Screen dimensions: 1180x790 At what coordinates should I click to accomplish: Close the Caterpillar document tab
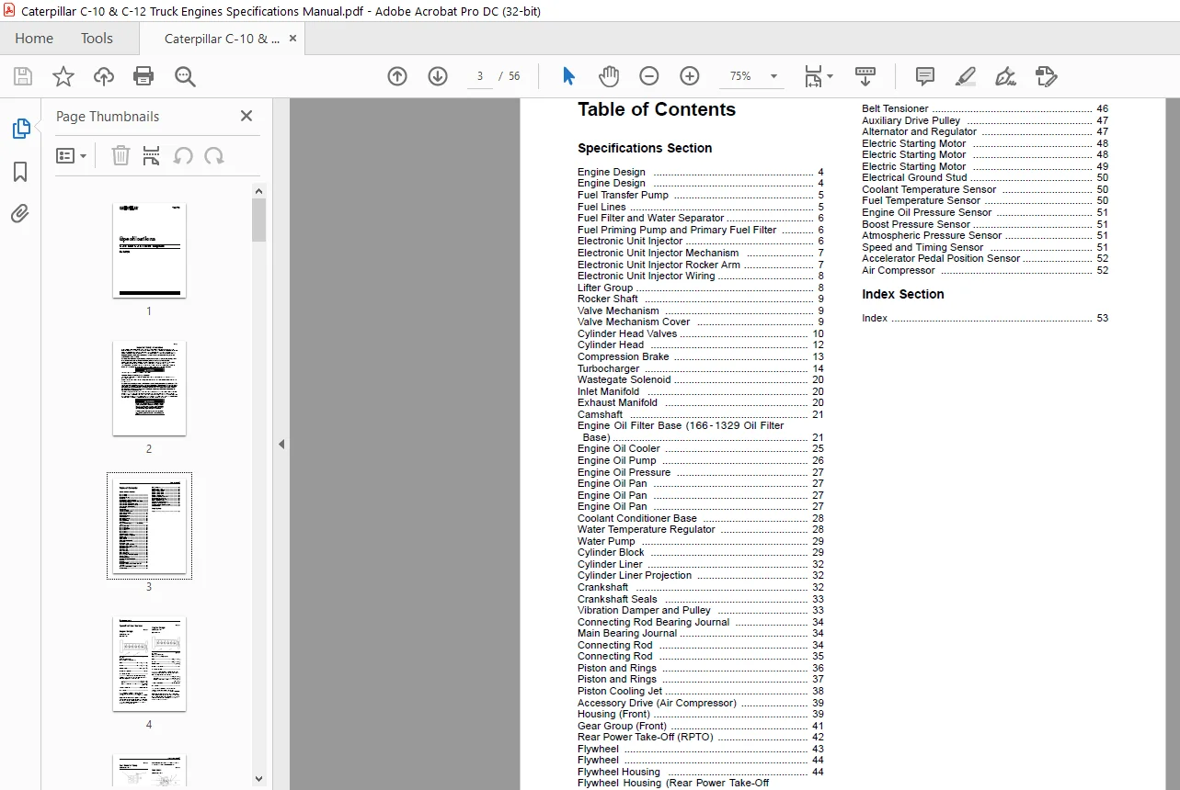point(293,39)
